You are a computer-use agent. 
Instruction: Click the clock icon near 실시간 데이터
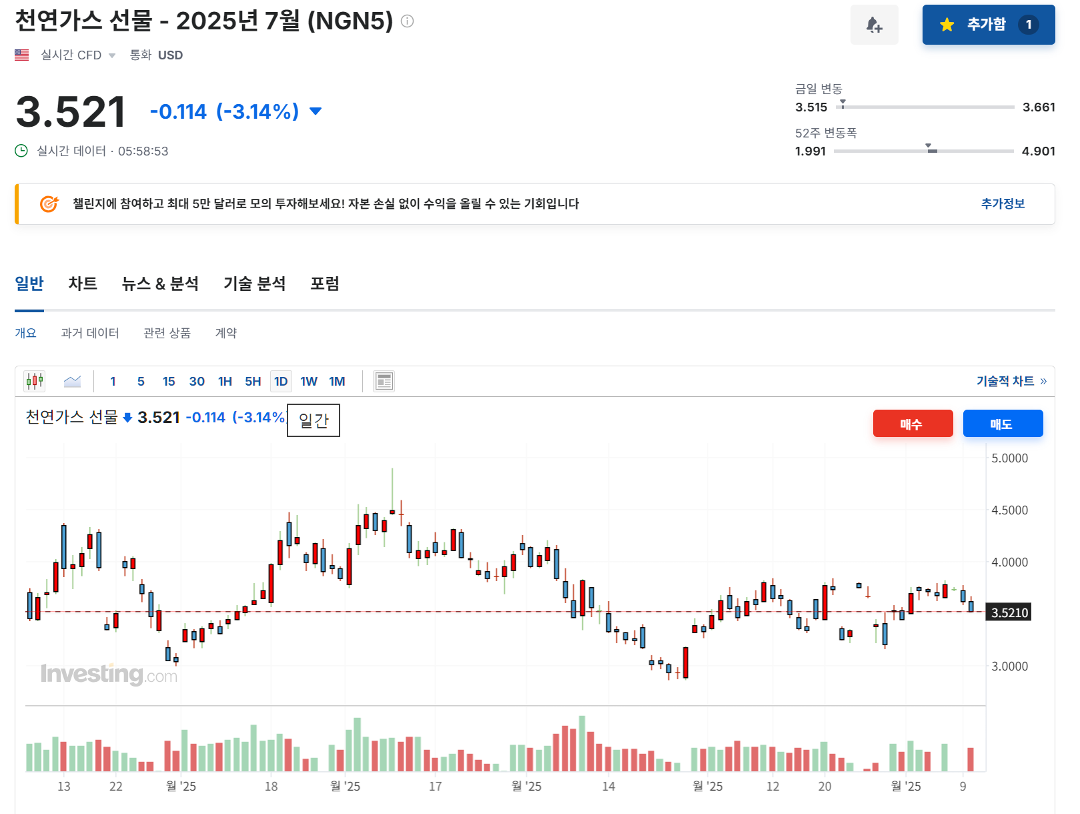(21, 151)
